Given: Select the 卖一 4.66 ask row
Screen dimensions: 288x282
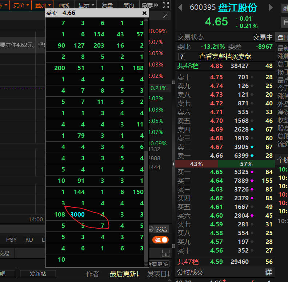Looking at the screenshot, I should point(225,156).
